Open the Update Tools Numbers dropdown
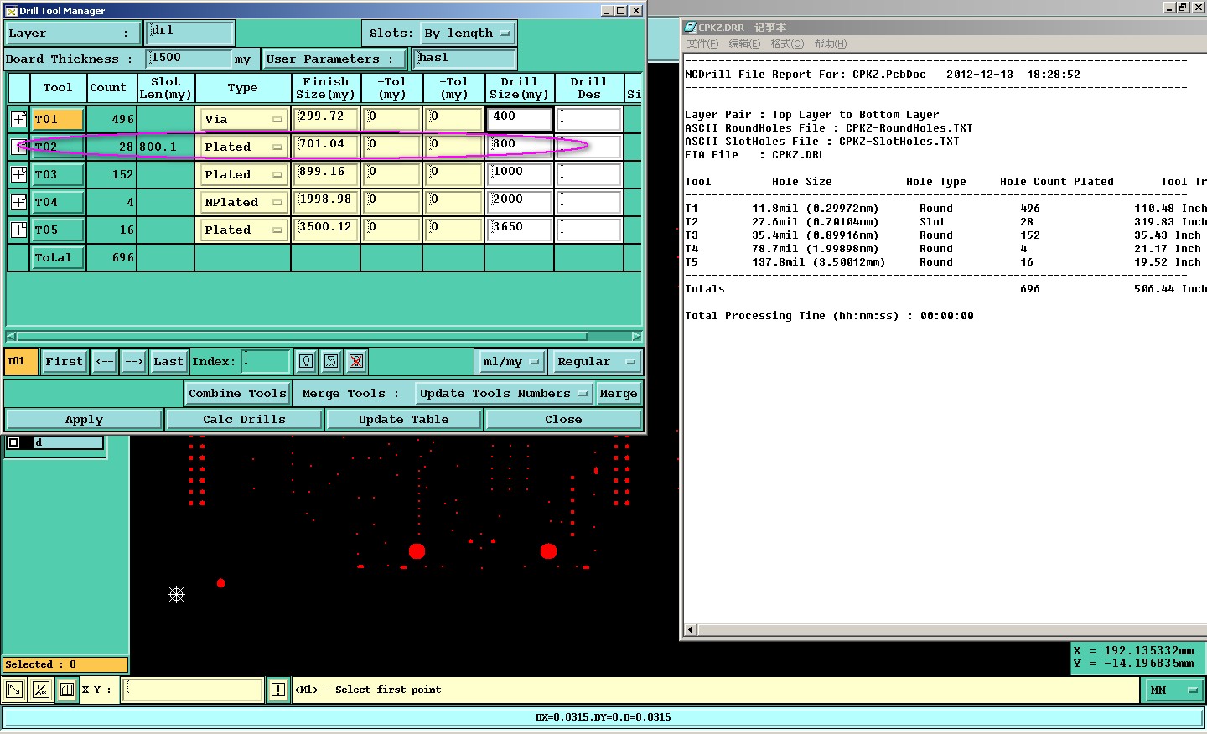1207x734 pixels. 503,393
